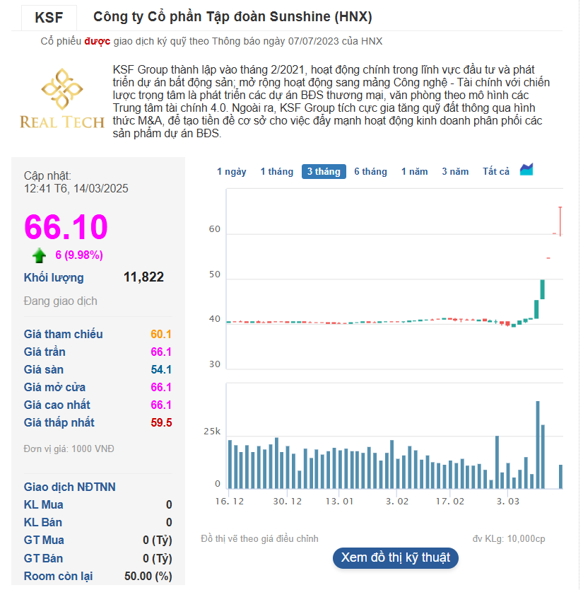Click the green up arrow price indicator
Image resolution: width=583 pixels, height=590 pixels.
click(x=39, y=255)
